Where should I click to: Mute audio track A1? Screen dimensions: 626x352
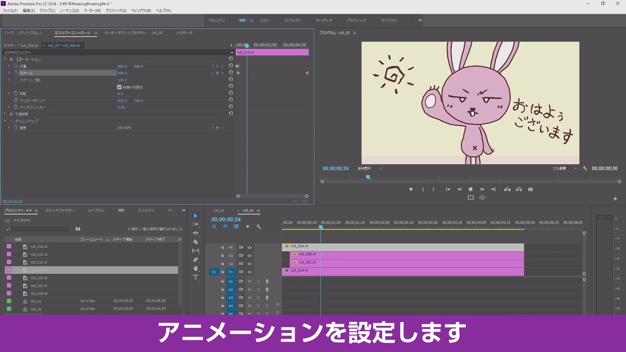(x=249, y=281)
